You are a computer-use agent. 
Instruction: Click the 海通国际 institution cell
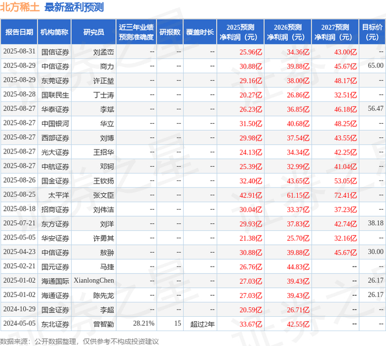[55, 281]
